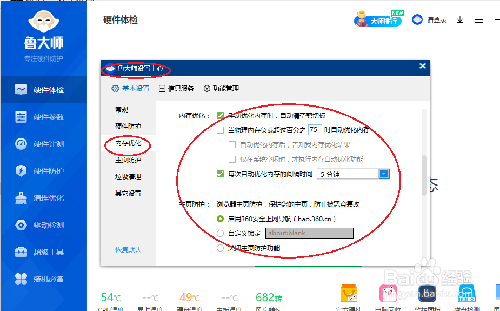Select 内存优化 settings section

[128, 143]
